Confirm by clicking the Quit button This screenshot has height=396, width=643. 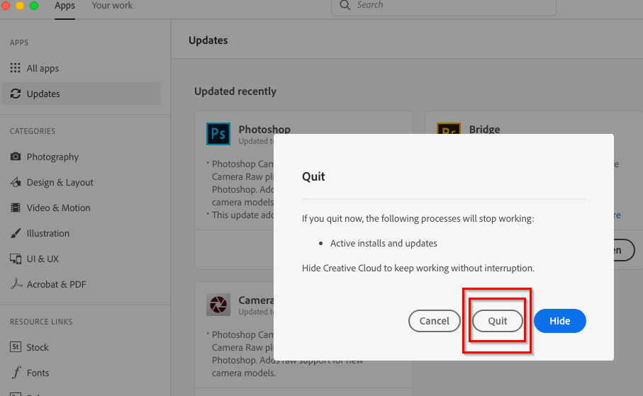point(498,321)
